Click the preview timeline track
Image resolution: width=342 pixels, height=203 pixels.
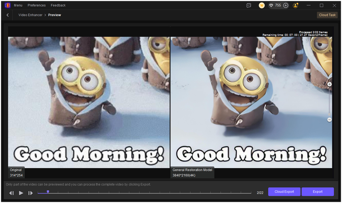coord(145,193)
